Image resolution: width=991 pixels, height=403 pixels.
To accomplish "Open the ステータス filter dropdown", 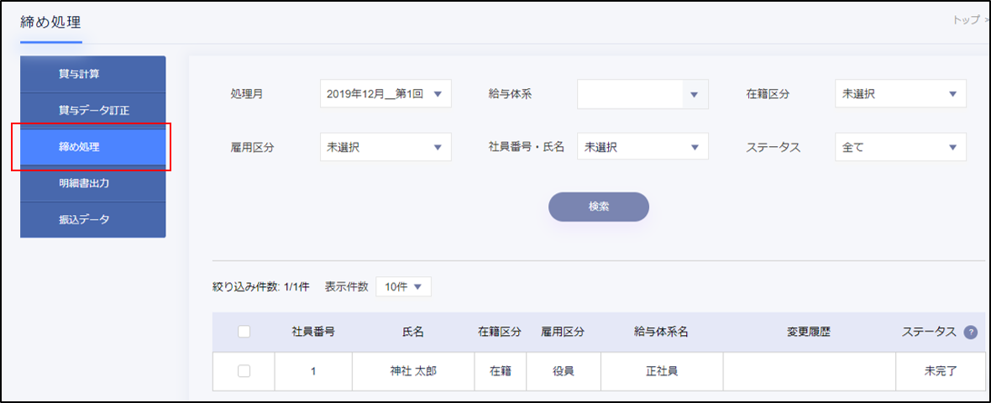I will (x=900, y=147).
